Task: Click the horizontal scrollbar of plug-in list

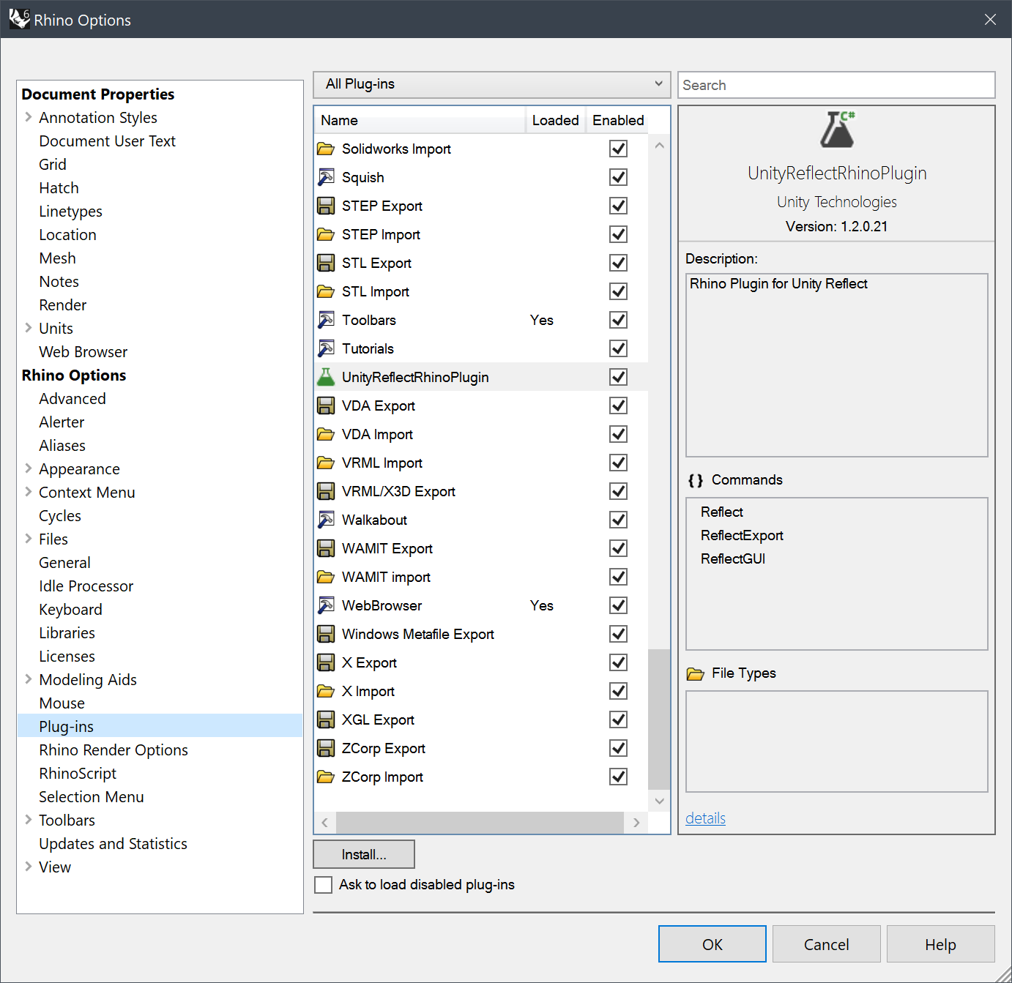Action: (x=480, y=823)
